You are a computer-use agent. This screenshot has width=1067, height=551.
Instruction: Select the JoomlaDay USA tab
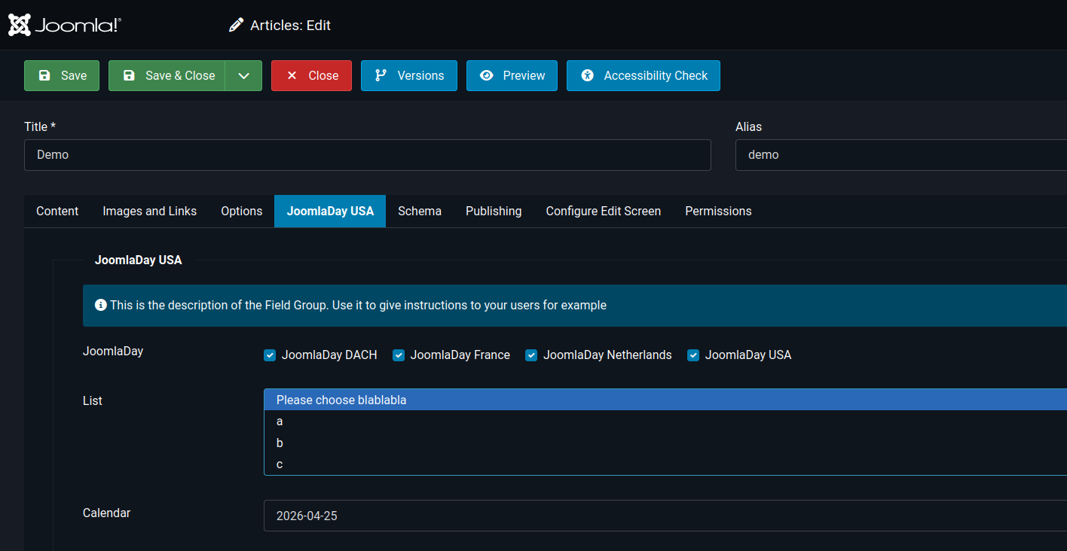click(x=330, y=212)
